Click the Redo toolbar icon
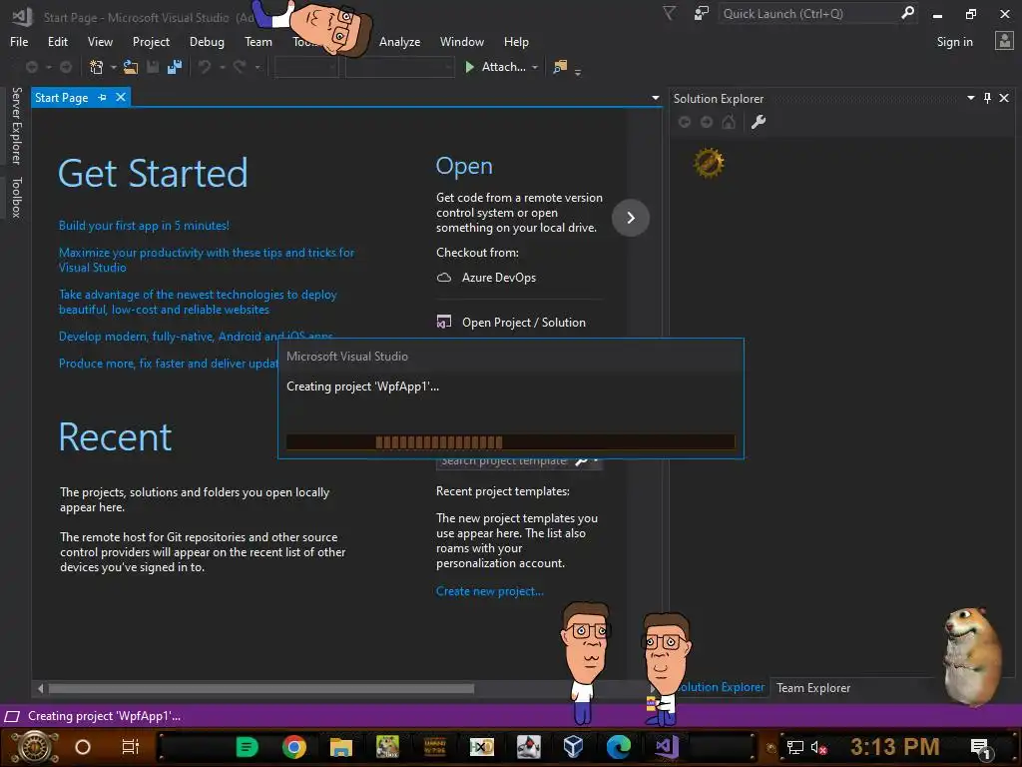Viewport: 1022px width, 767px height. (240, 67)
